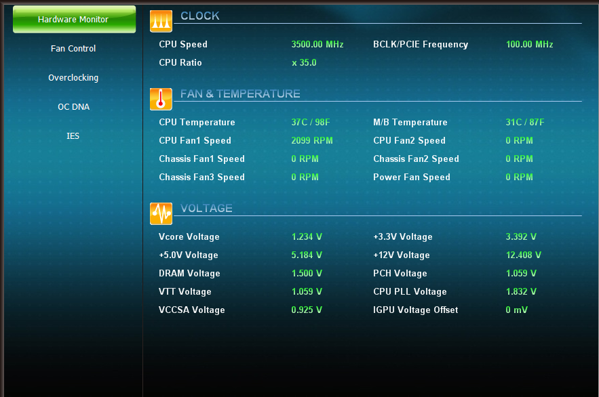Select the +5.0V Voltage label
599x397 pixels.
click(189, 255)
